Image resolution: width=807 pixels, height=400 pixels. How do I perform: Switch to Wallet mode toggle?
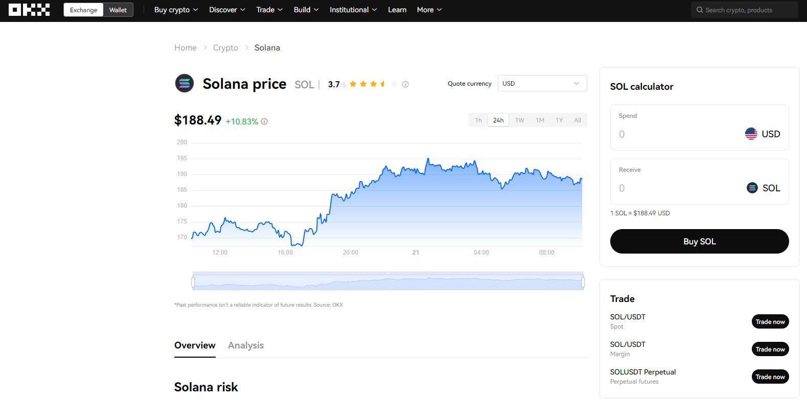(x=118, y=10)
